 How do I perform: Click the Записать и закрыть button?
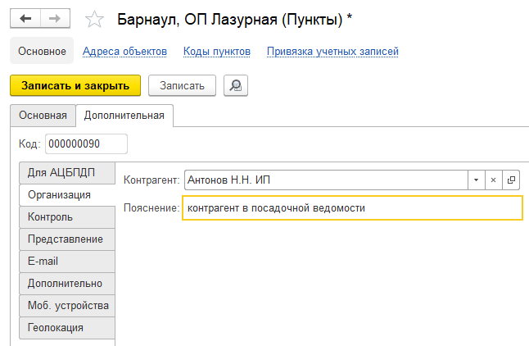click(75, 85)
